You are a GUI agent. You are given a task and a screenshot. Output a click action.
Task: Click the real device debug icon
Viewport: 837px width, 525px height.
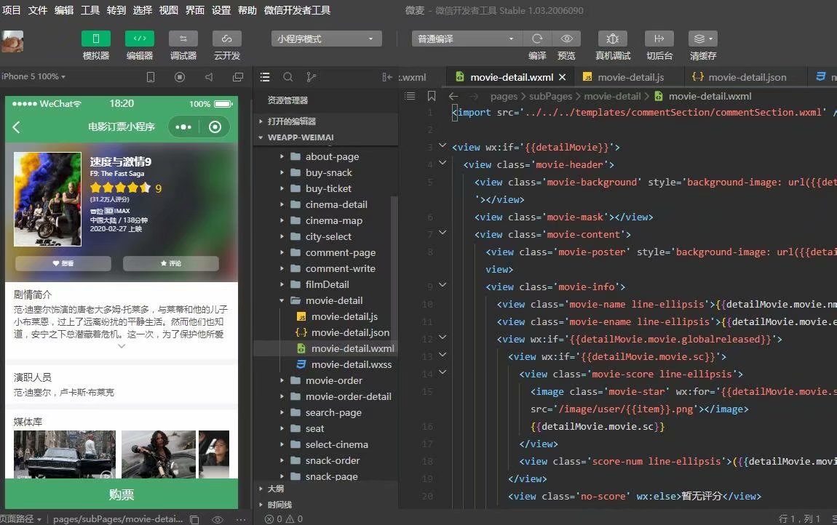613,39
